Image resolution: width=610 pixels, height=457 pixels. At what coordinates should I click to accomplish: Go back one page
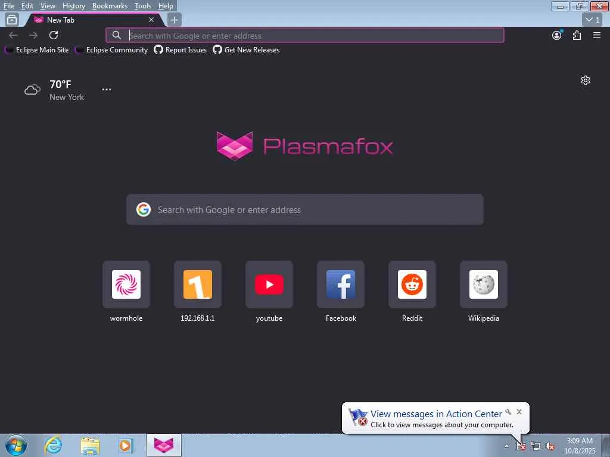tap(13, 35)
